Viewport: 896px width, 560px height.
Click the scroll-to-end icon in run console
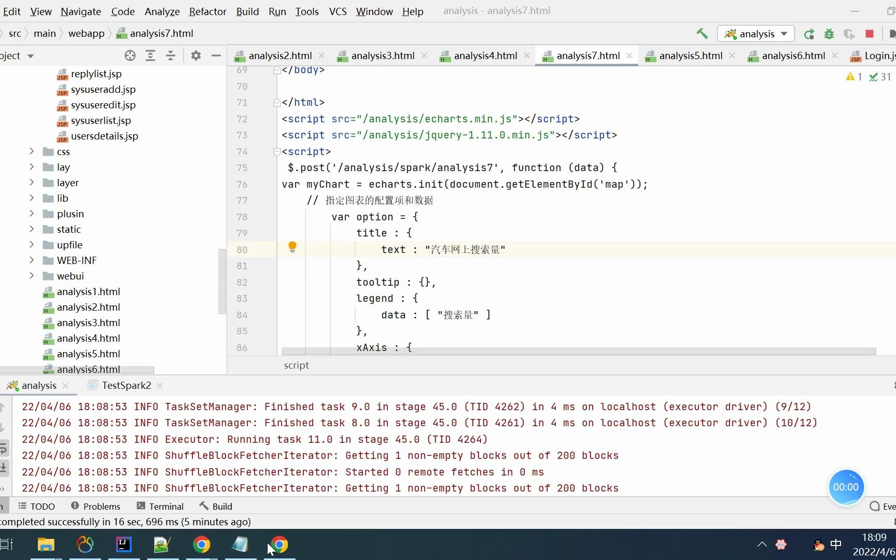[4, 468]
